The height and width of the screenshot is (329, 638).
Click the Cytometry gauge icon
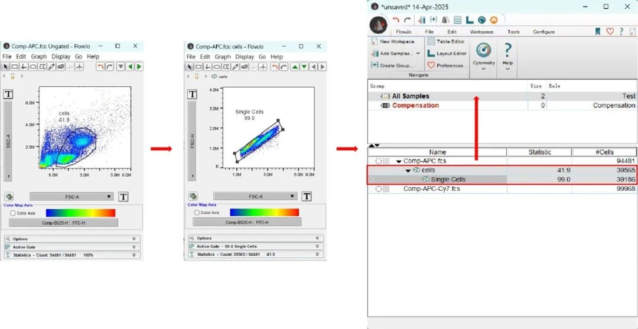483,50
